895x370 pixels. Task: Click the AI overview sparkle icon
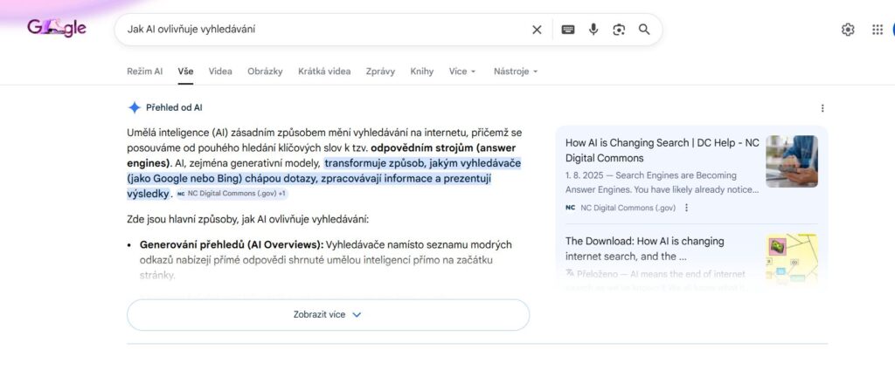134,107
